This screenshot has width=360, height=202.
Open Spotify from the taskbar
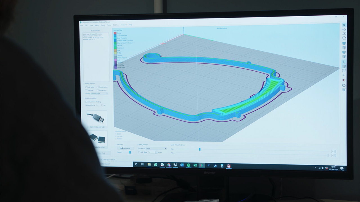(x=188, y=165)
